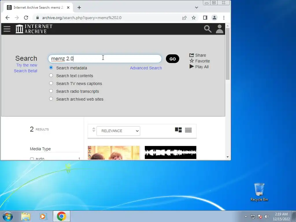Share this page from address bar icon
This screenshot has width=296, height=222.
coord(184,18)
